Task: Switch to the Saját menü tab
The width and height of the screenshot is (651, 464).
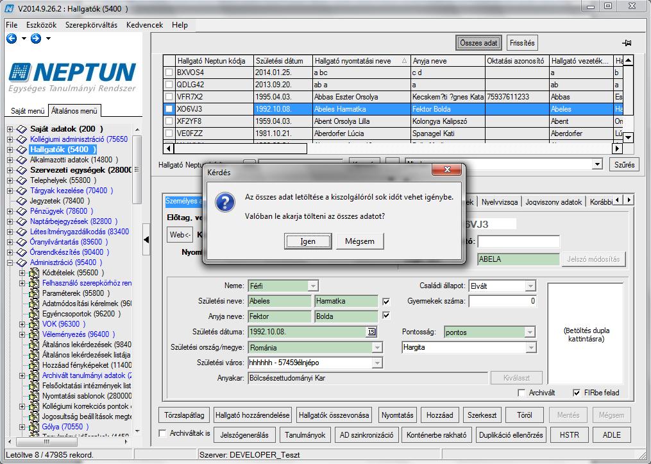Action: (x=28, y=111)
